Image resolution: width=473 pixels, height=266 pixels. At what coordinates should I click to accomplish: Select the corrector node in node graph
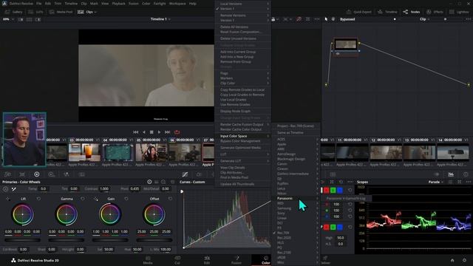pos(346,46)
